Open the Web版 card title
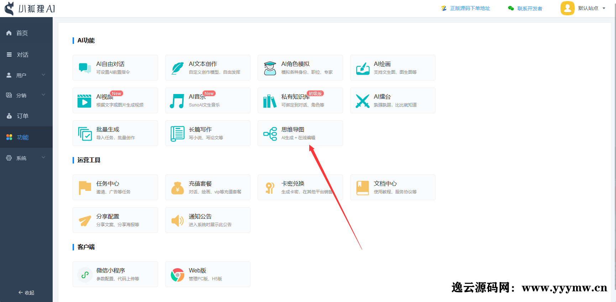Screen dimensions: 616x302 (198, 271)
